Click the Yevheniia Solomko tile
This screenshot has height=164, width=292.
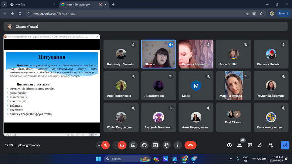click(x=271, y=86)
